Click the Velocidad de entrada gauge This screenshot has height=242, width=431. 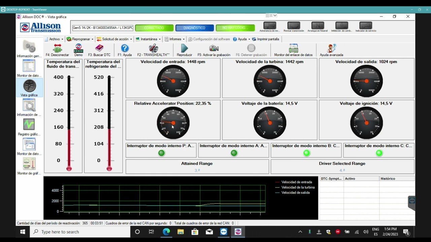[x=173, y=81]
